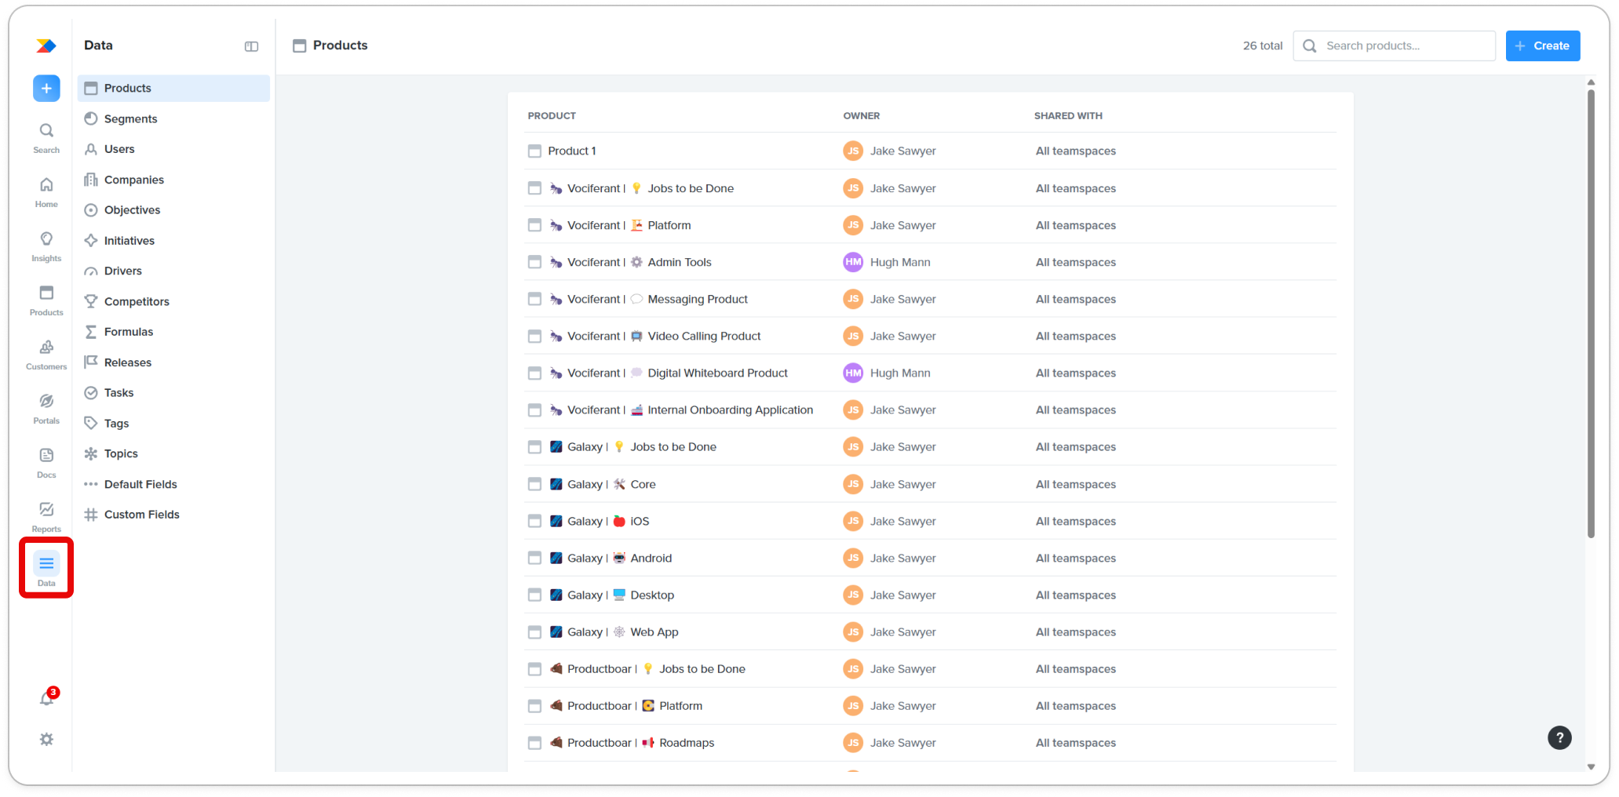Select Releases in Data sidebar
The image size is (1619, 797).
point(173,362)
